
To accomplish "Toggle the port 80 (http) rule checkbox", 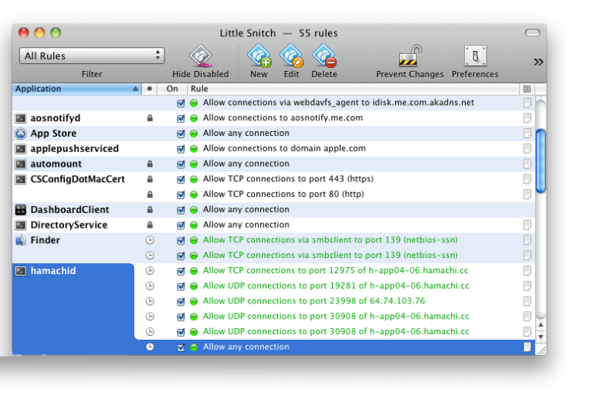I will (x=181, y=195).
